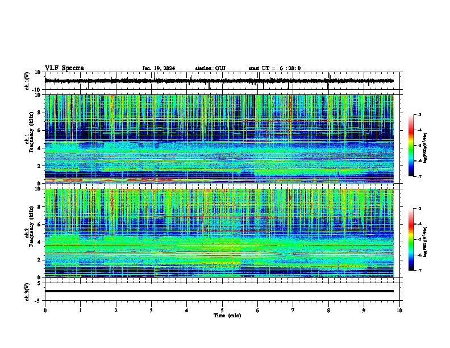Click the log(PSD) label beside ch.1 colorbar
Image resolution: width=450 pixels, height=348 pixels.
pos(426,148)
